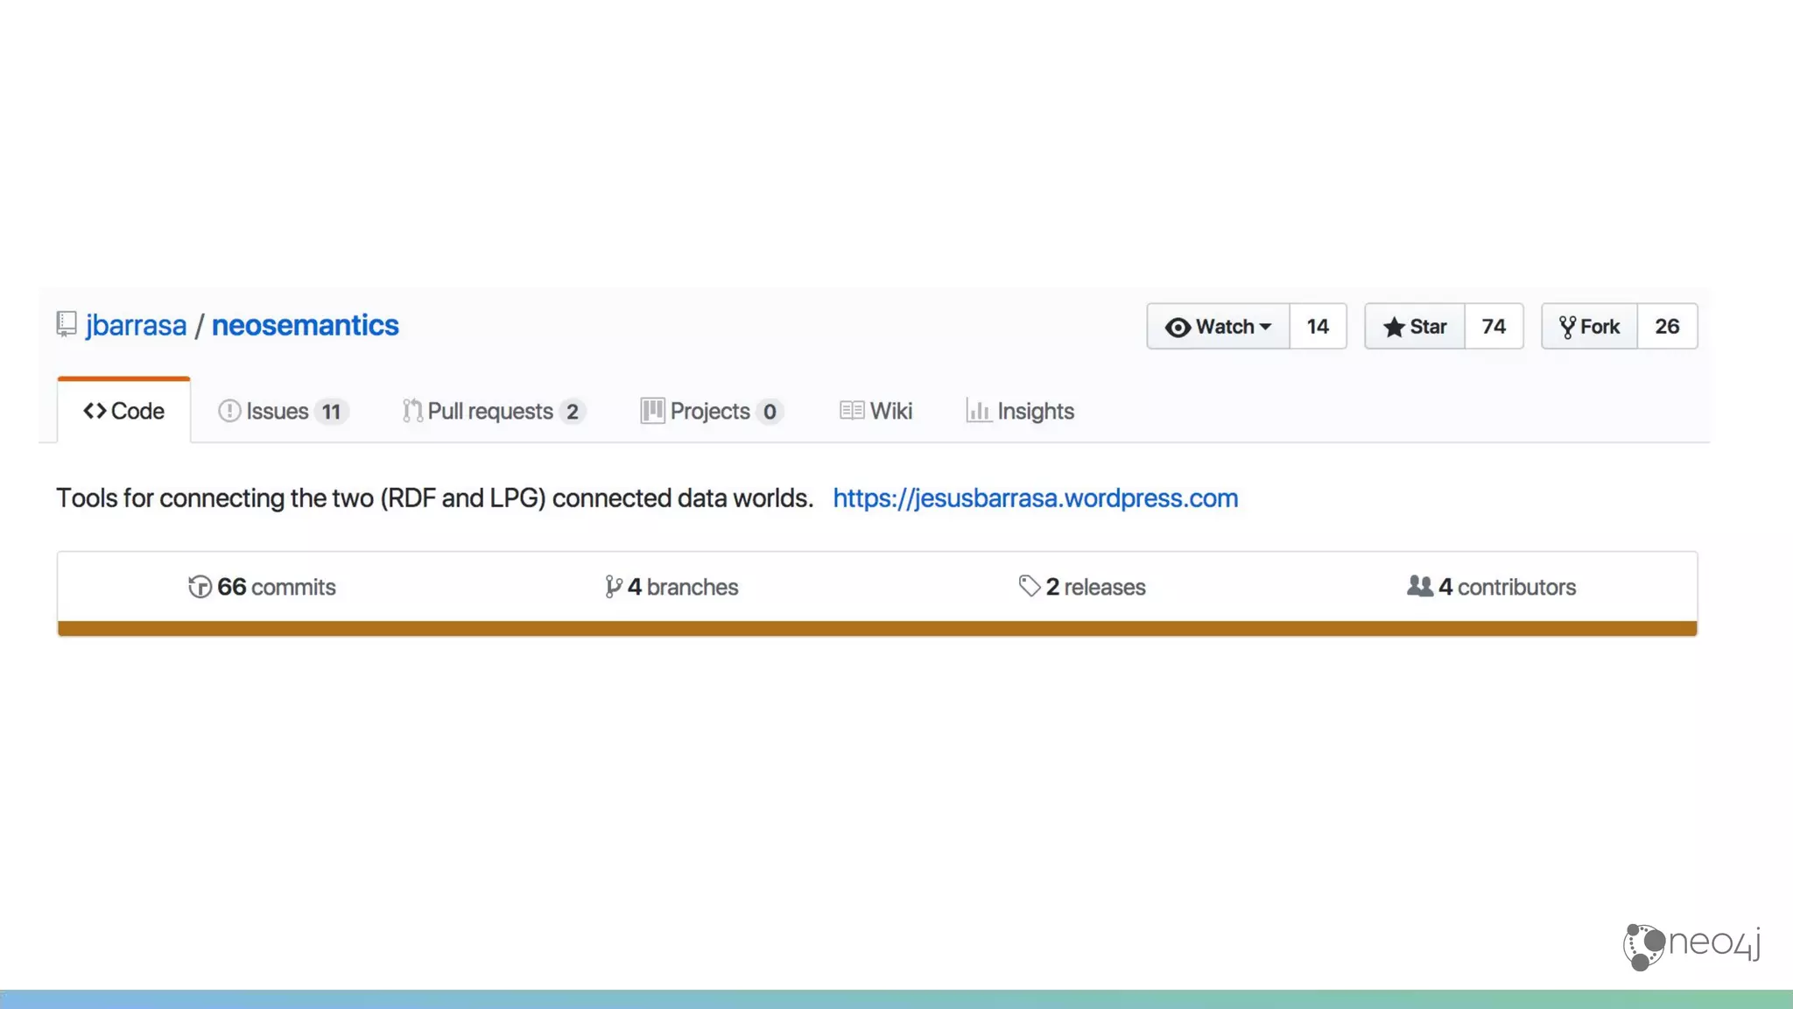Click the orange language breakdown bar
The image size is (1793, 1009).
pos(877,628)
